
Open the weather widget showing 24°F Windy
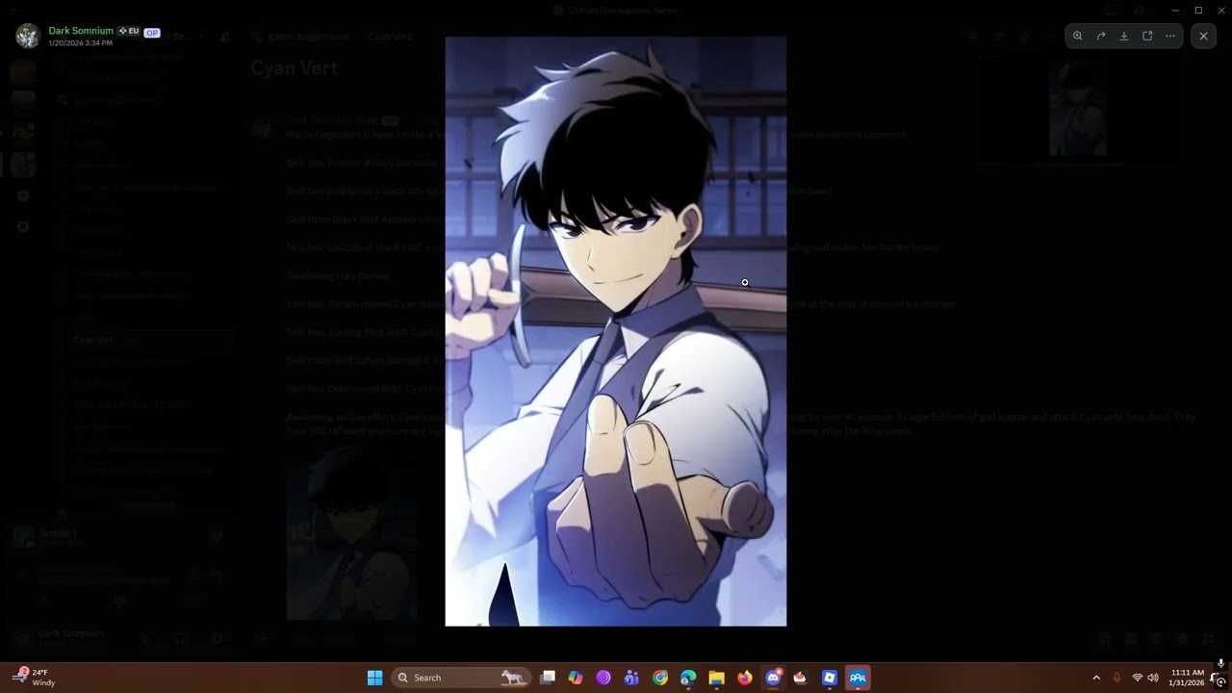click(x=34, y=678)
